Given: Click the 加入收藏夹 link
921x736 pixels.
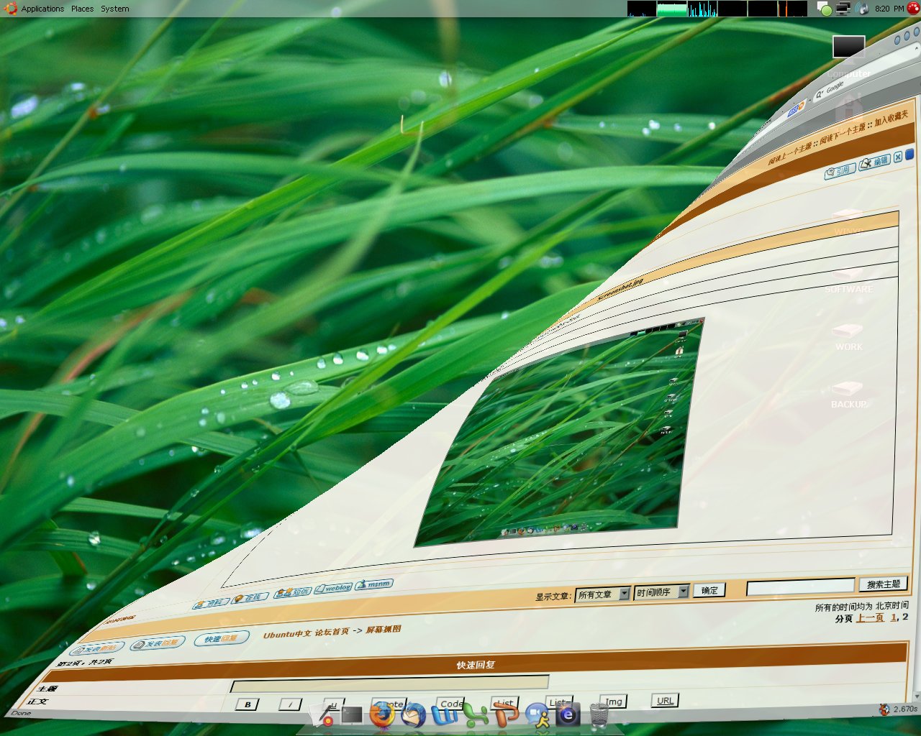Looking at the screenshot, I should click(891, 118).
